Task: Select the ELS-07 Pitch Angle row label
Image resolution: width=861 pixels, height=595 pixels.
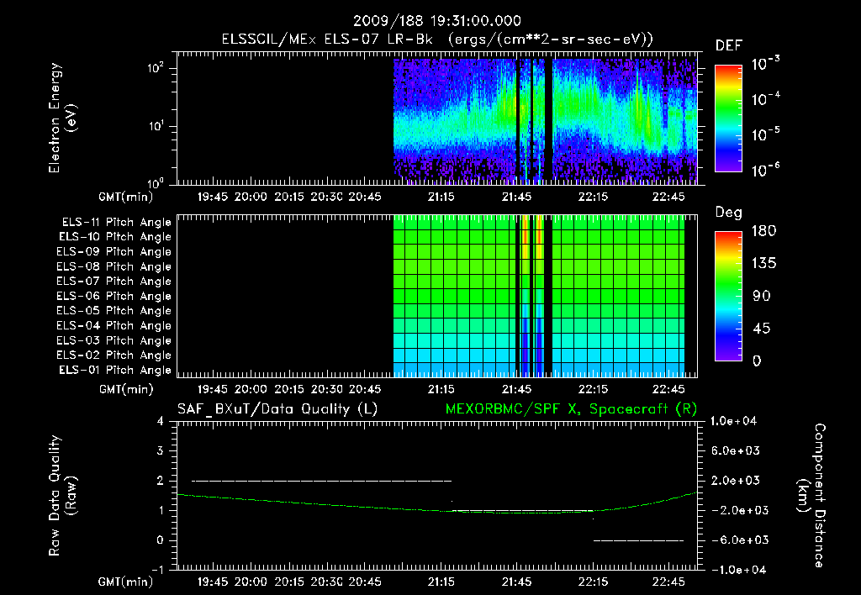Action: coord(114,282)
